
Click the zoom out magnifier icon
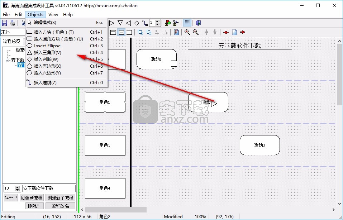[x=196, y=32]
